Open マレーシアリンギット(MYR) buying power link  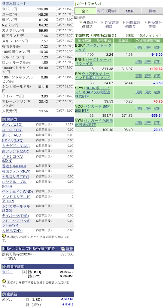(16, 223)
